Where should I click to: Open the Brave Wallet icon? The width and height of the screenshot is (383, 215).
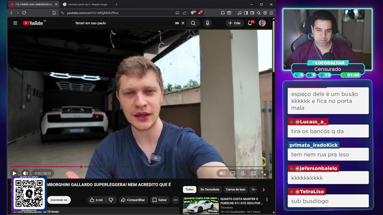252,13
